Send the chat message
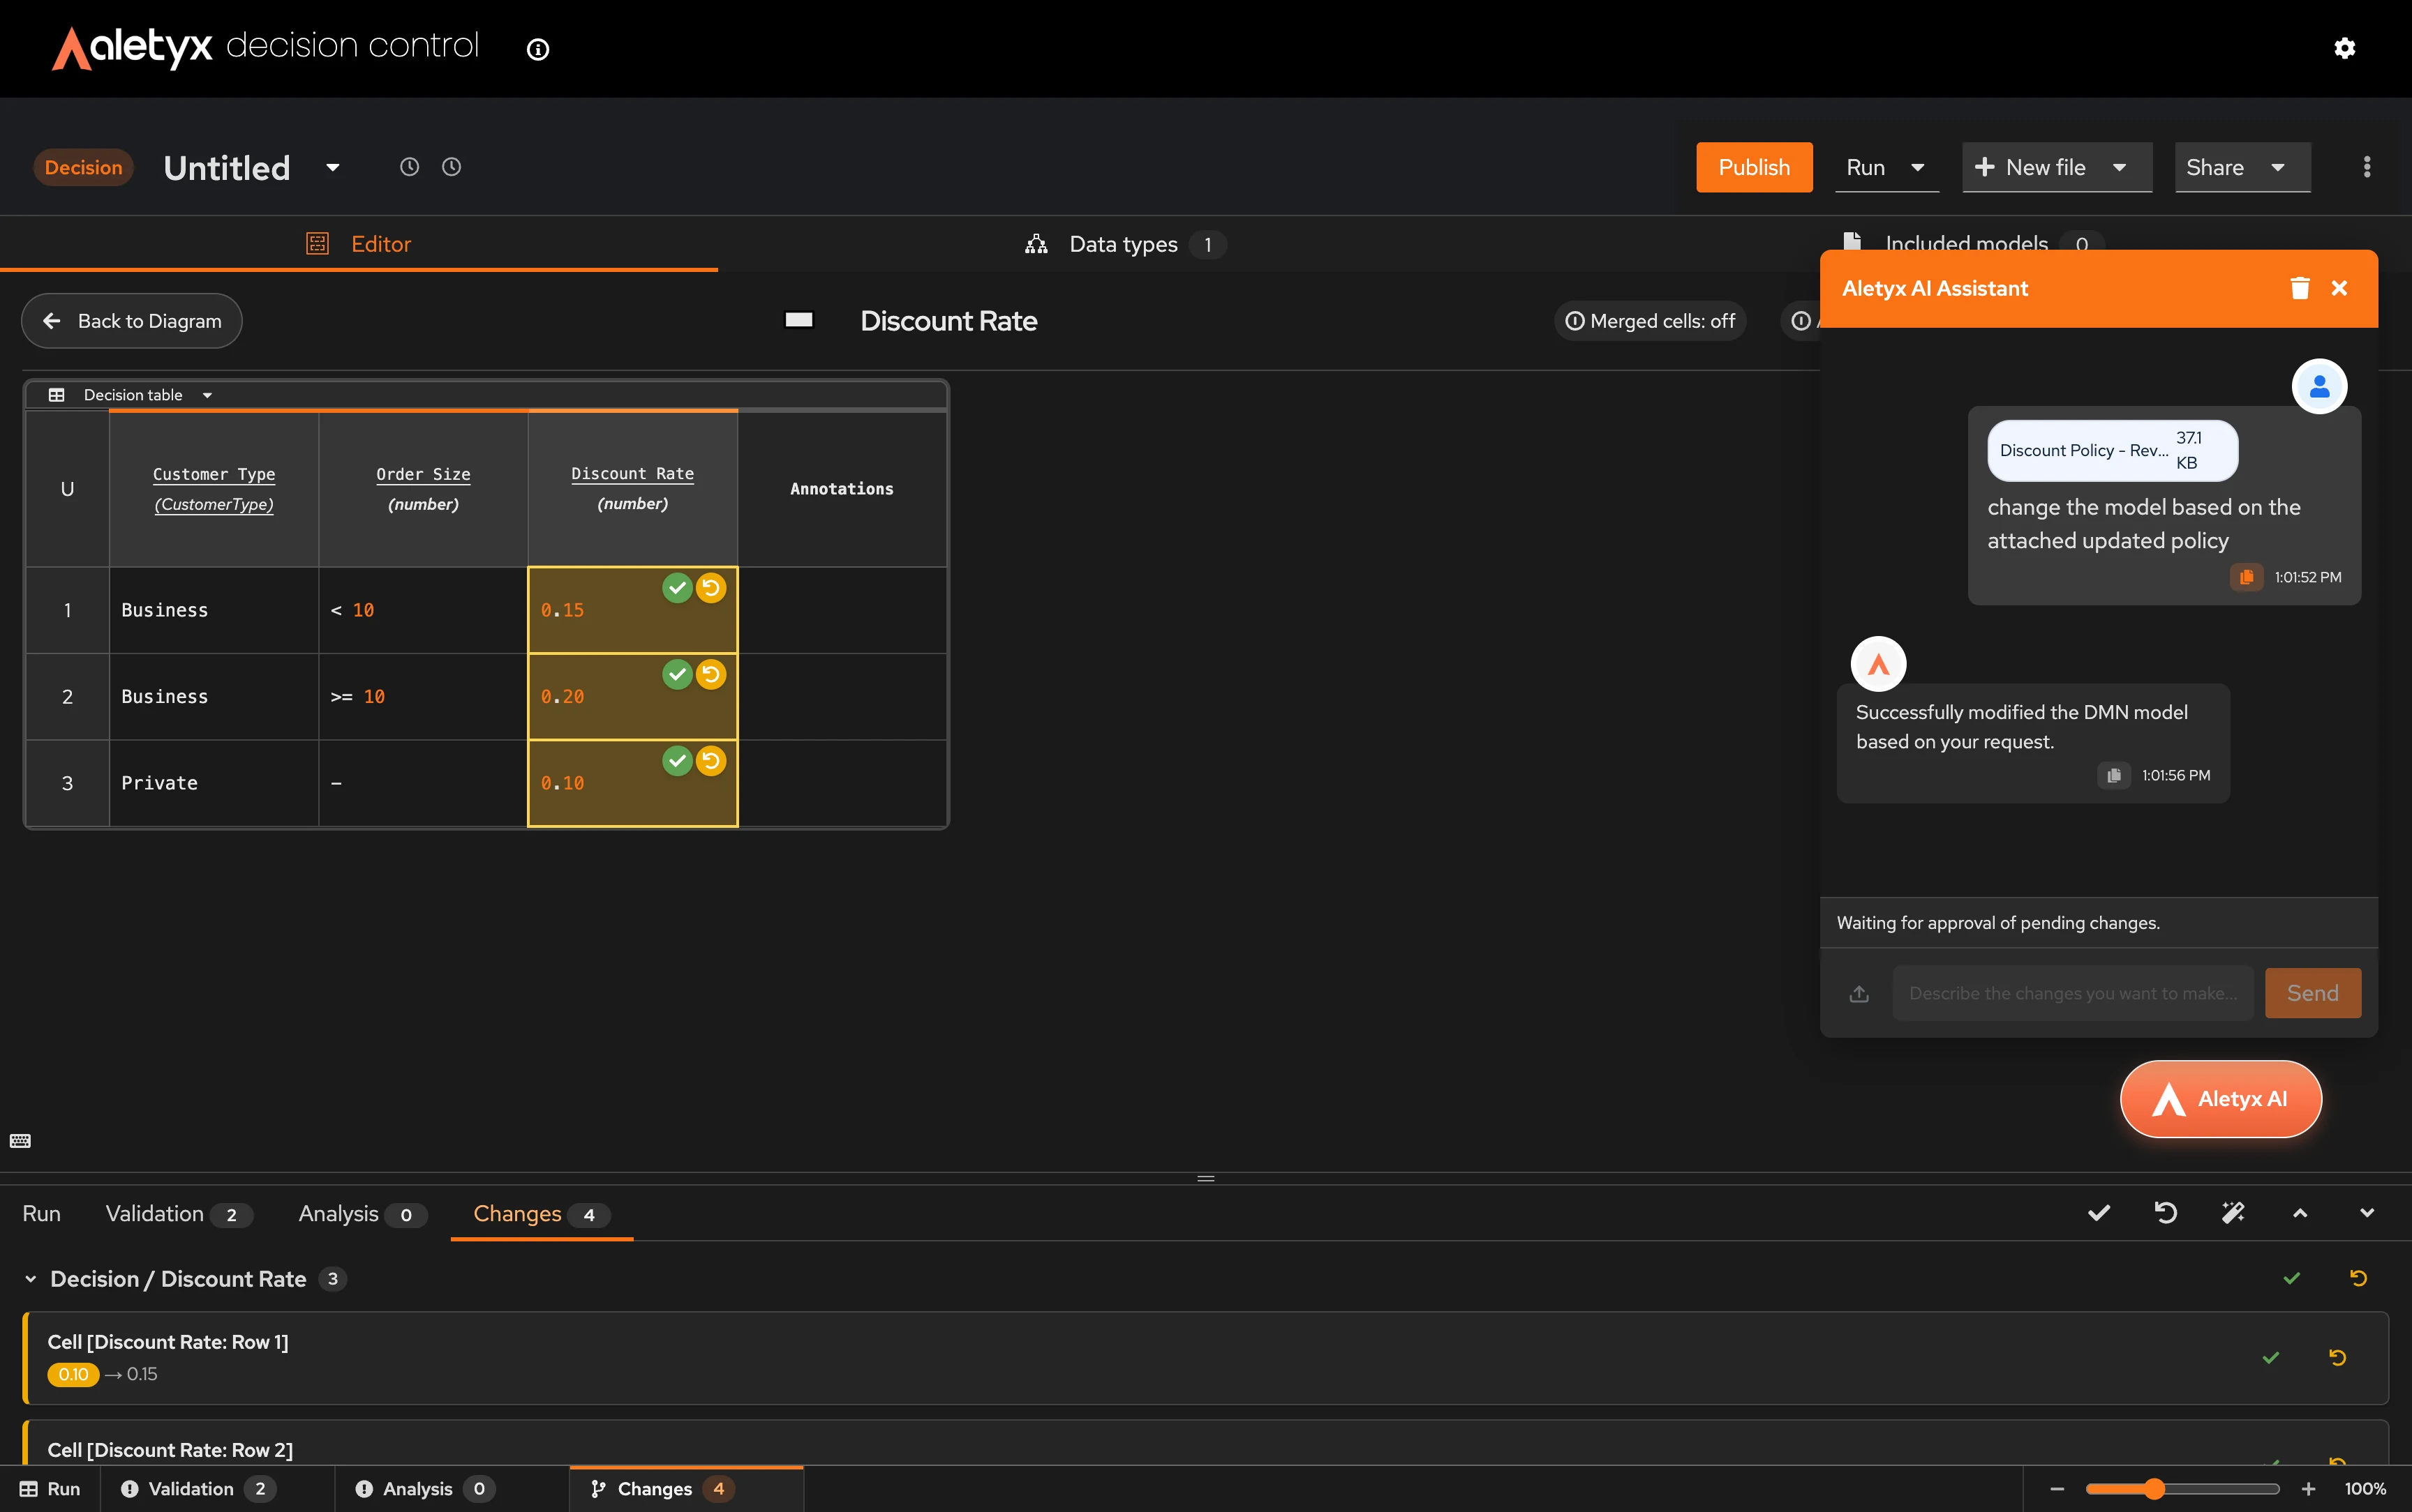Screen dimensions: 2412x1512 [x=2313, y=993]
